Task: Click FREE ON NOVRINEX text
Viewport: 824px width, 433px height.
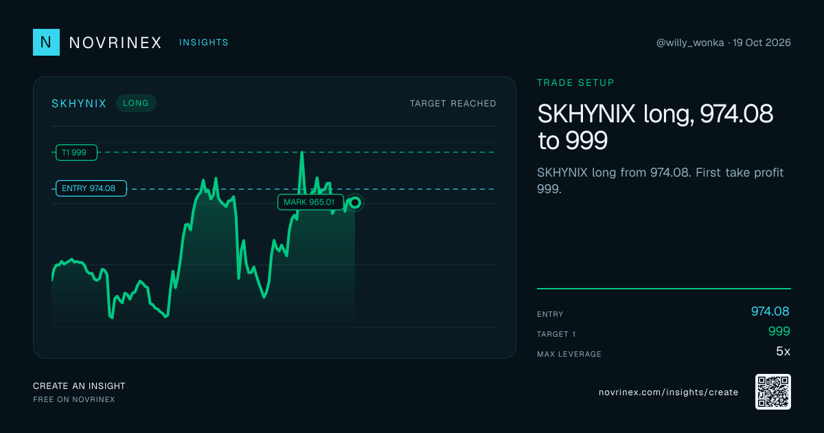Action: coord(74,399)
